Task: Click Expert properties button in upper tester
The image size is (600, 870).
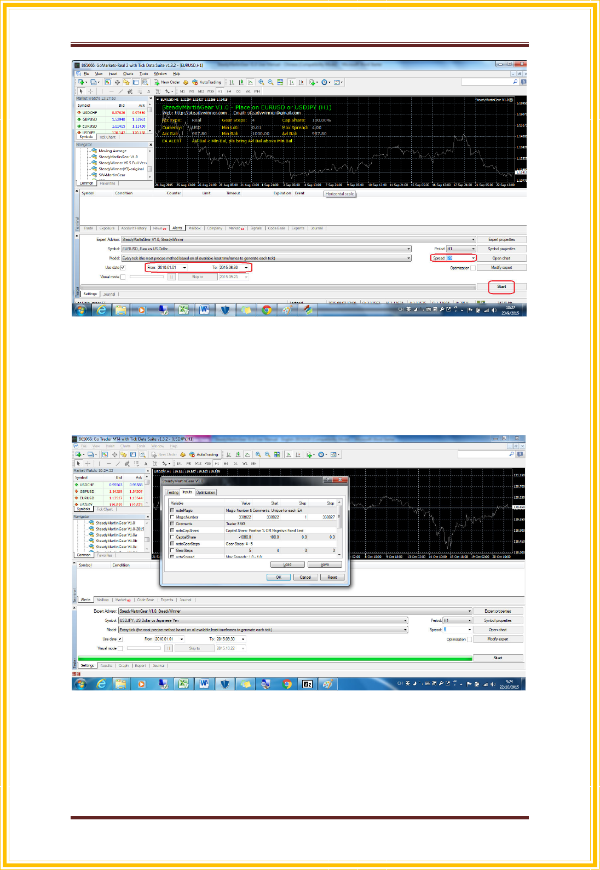Action: 501,239
